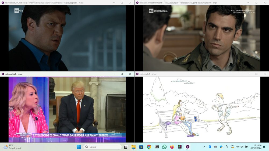
Task: Open the weather widget showing 20°C
Action: point(12,147)
